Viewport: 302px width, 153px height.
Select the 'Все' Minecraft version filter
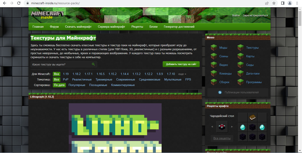(57, 74)
